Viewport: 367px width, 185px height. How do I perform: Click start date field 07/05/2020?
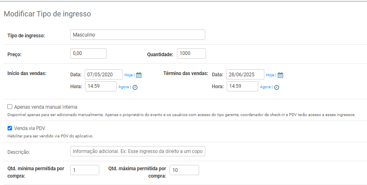click(104, 74)
